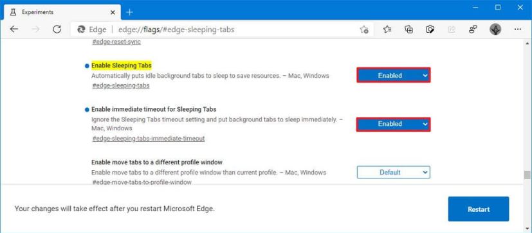This screenshot has height=233, width=532.
Task: Reload the Experiments page
Action: [x=57, y=30]
